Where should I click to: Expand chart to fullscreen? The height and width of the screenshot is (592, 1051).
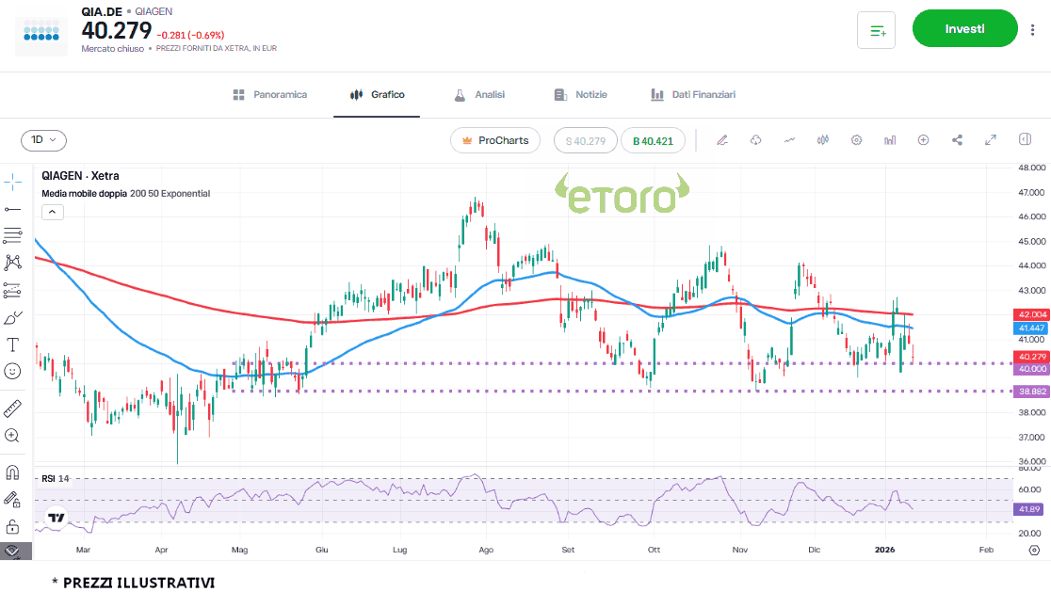pos(991,140)
